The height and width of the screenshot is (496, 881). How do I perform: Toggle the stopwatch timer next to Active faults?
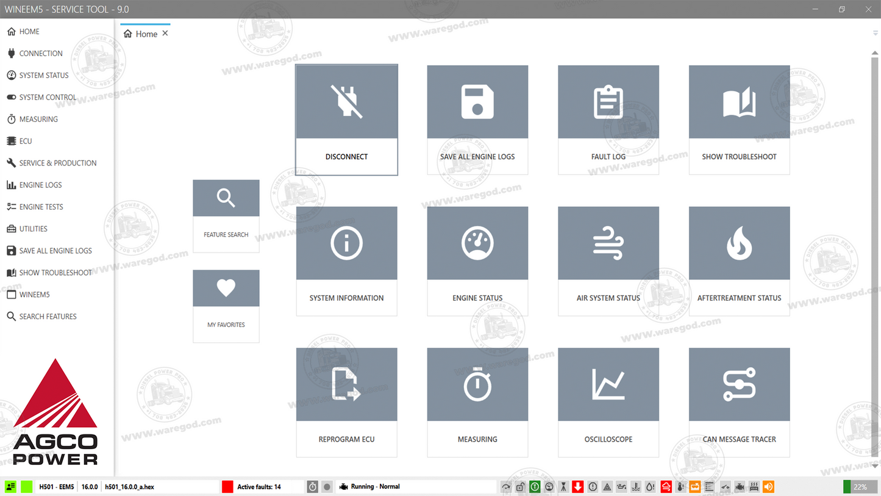click(x=312, y=486)
